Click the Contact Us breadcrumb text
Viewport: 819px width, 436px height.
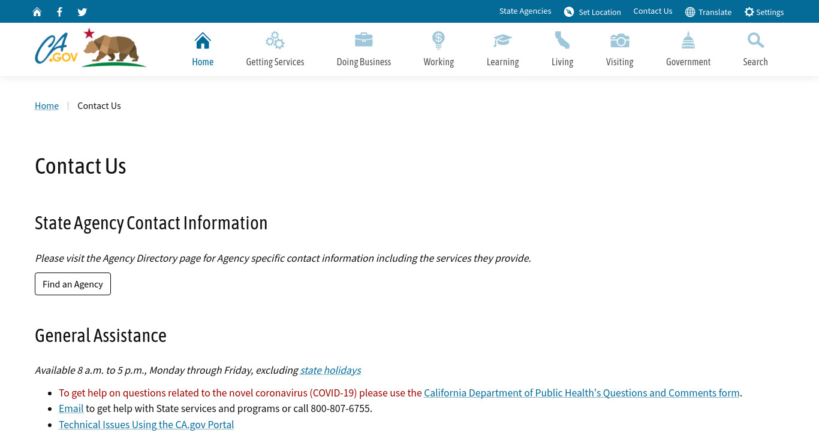coord(99,105)
